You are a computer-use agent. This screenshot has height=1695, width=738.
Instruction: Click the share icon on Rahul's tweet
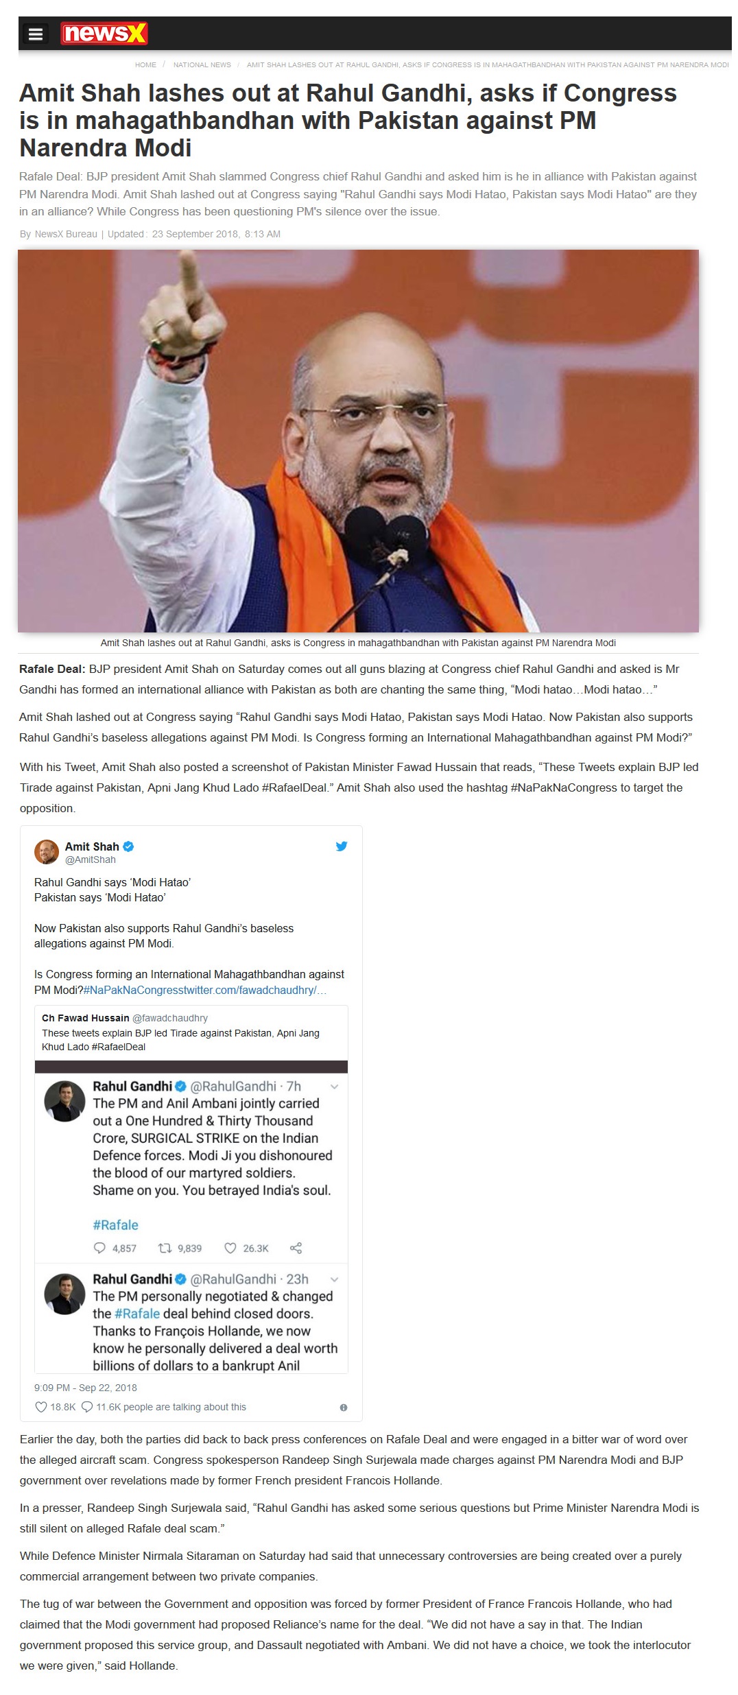[x=296, y=1248]
